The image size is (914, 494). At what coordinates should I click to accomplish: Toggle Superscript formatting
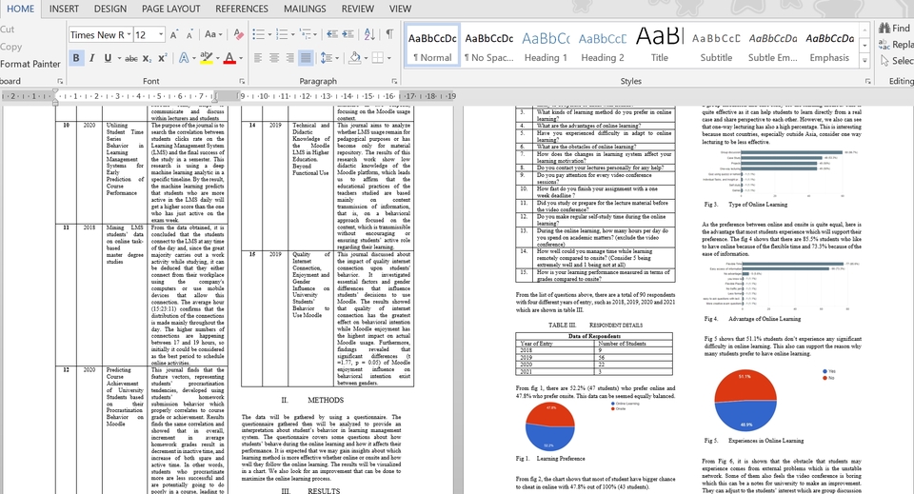(162, 58)
